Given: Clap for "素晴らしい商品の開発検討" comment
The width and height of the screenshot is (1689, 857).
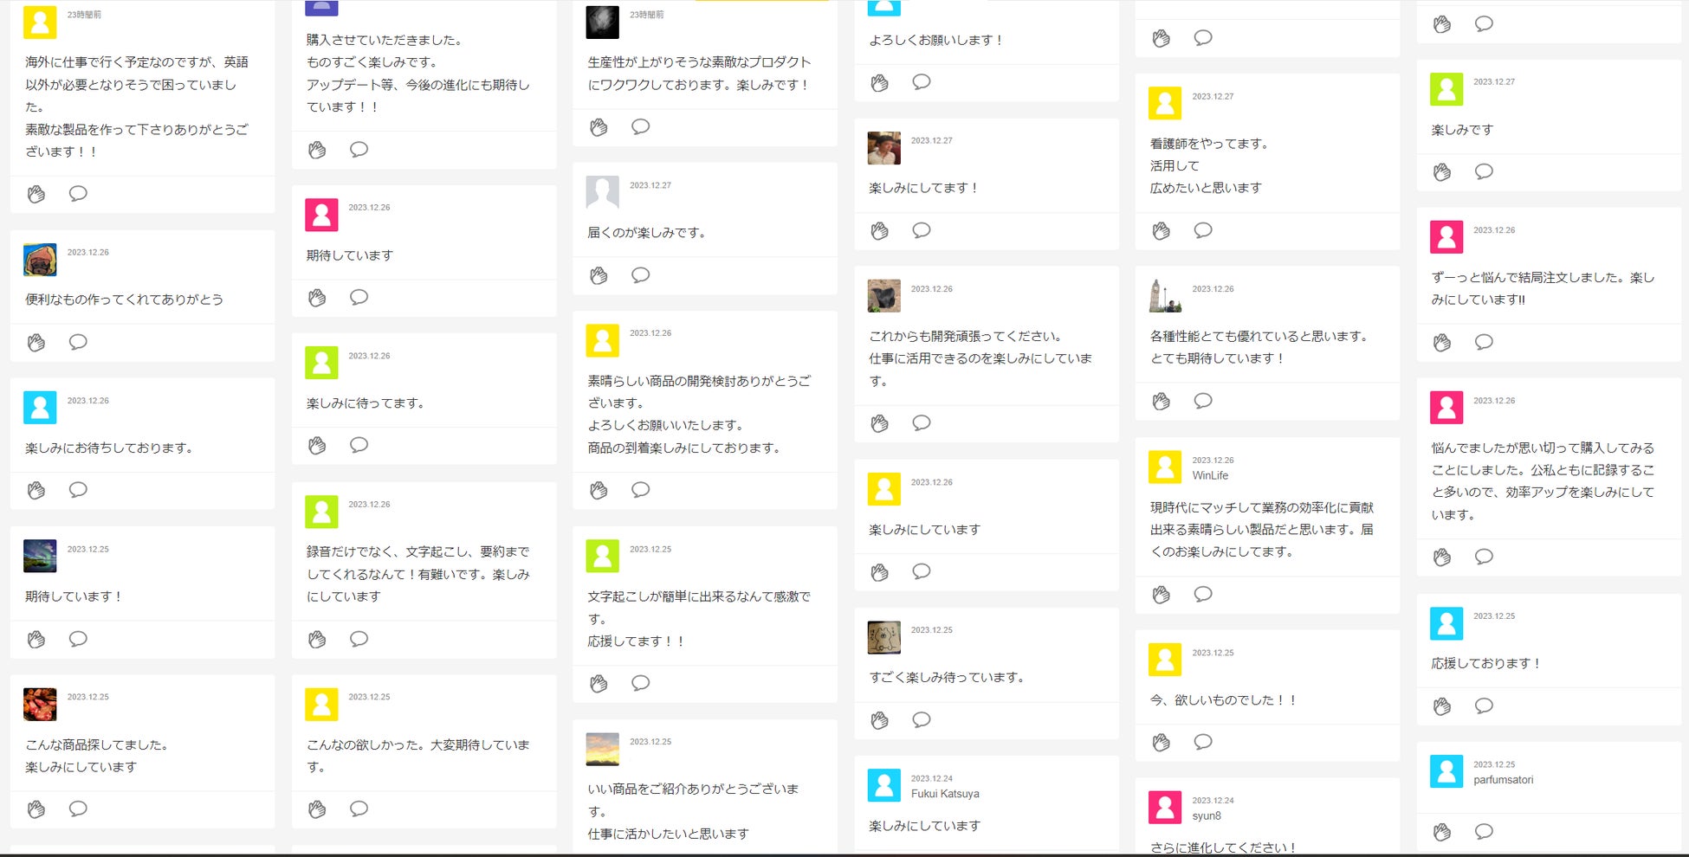Looking at the screenshot, I should click(x=599, y=491).
